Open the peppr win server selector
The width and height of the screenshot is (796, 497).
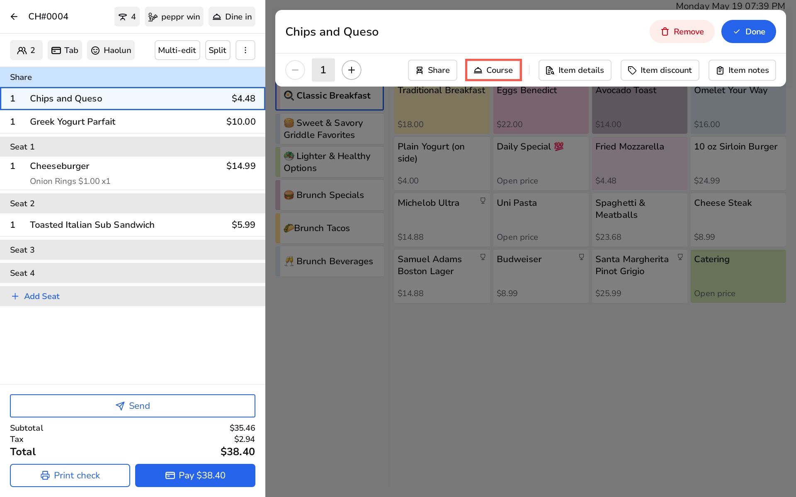(174, 17)
